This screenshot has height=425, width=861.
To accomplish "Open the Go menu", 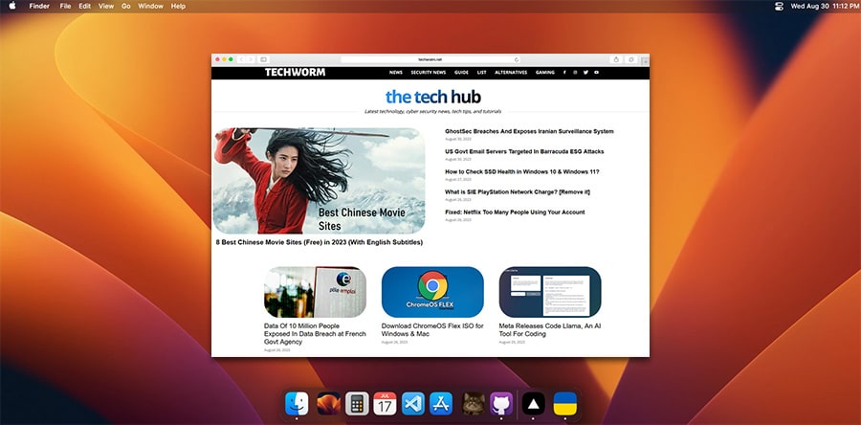I will pyautogui.click(x=125, y=6).
